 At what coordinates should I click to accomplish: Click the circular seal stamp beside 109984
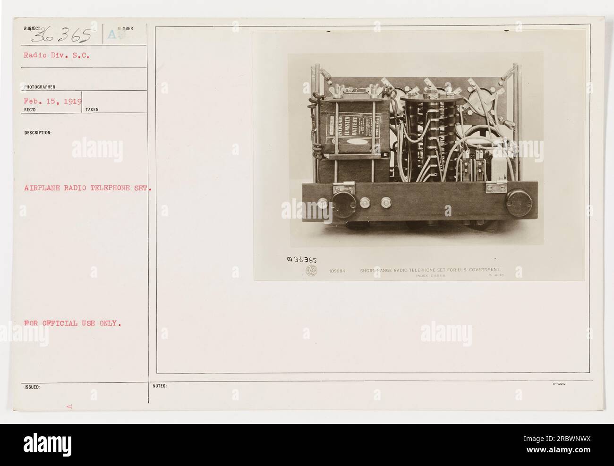click(x=311, y=271)
